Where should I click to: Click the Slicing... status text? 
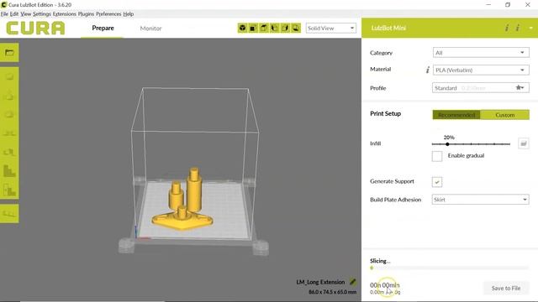click(x=380, y=261)
